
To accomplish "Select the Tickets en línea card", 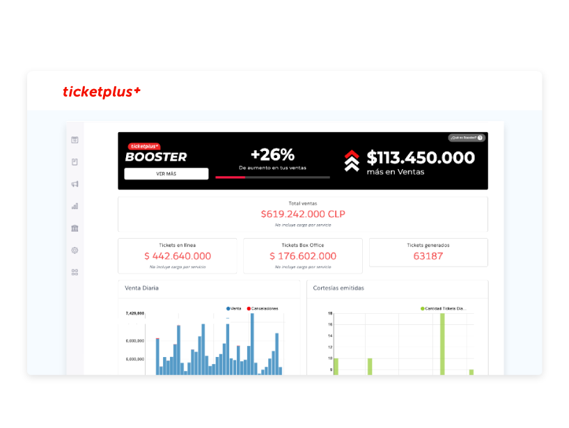I will tap(177, 255).
